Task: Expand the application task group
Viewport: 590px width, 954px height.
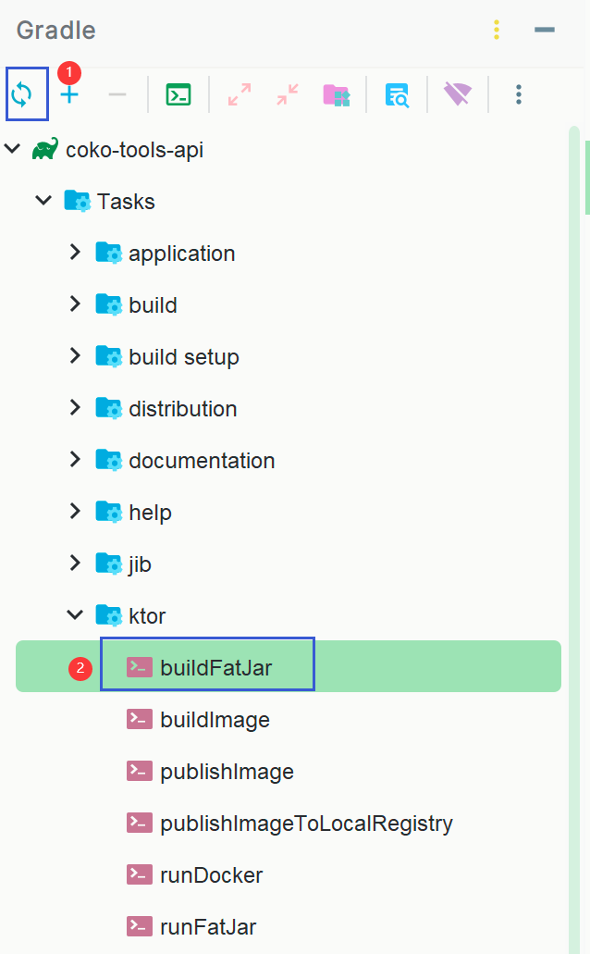Action: pyautogui.click(x=75, y=253)
